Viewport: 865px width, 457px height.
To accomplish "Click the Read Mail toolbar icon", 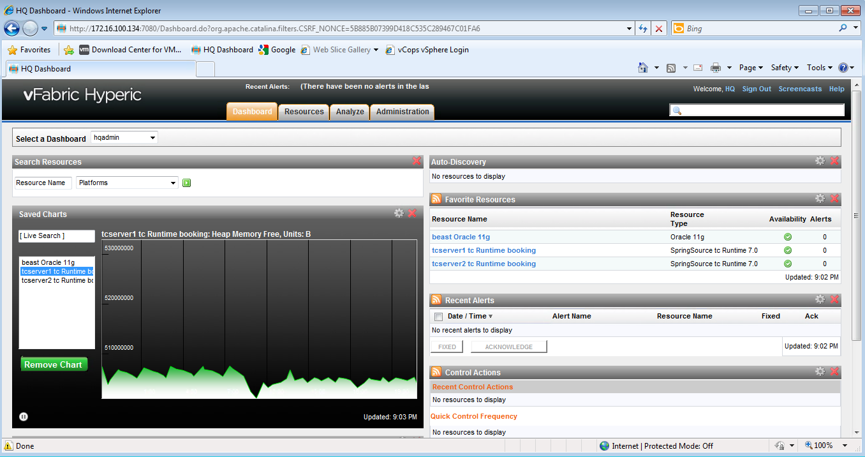I will click(698, 68).
